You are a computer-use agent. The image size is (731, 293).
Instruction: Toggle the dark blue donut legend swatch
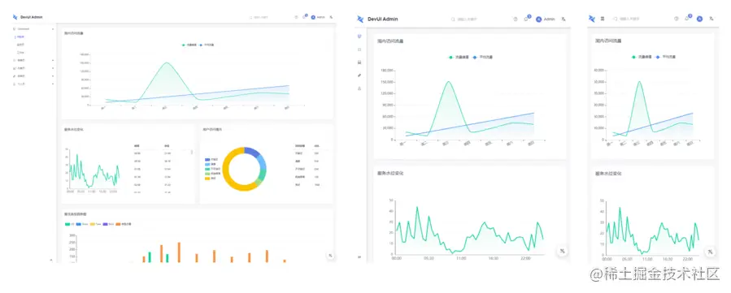click(x=207, y=160)
